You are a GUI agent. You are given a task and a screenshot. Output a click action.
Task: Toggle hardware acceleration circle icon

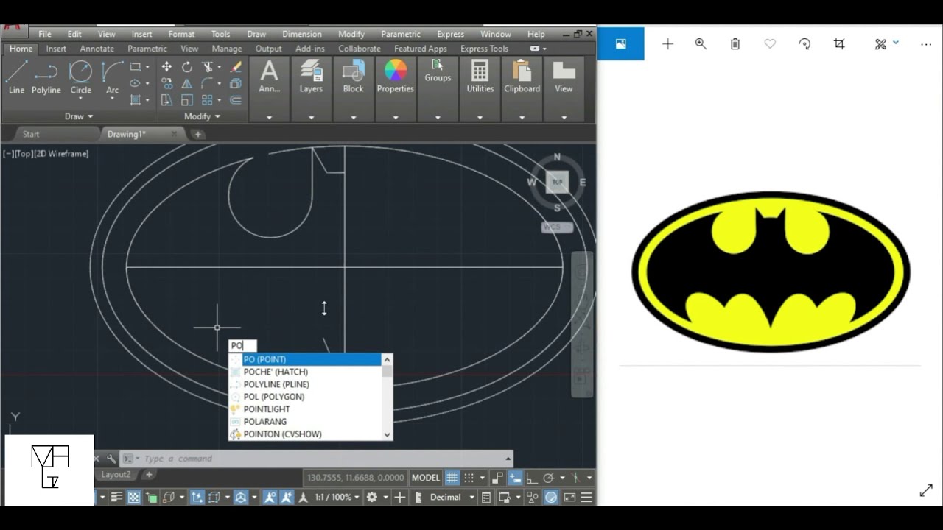550,497
